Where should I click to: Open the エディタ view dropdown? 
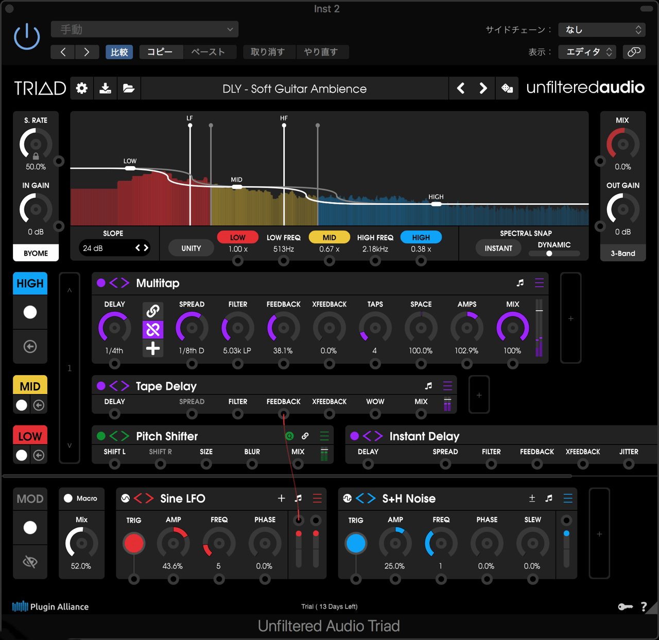pyautogui.click(x=588, y=52)
